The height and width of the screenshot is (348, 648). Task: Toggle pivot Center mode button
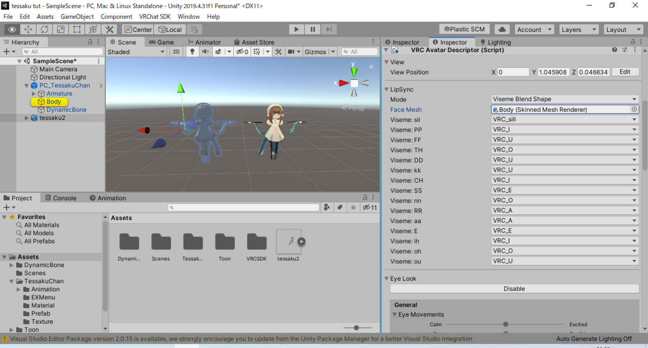click(x=138, y=30)
